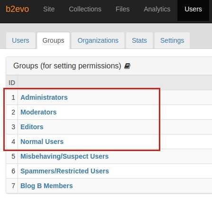Sort by the ID column header
This screenshot has width=212, height=200.
[x=12, y=83]
